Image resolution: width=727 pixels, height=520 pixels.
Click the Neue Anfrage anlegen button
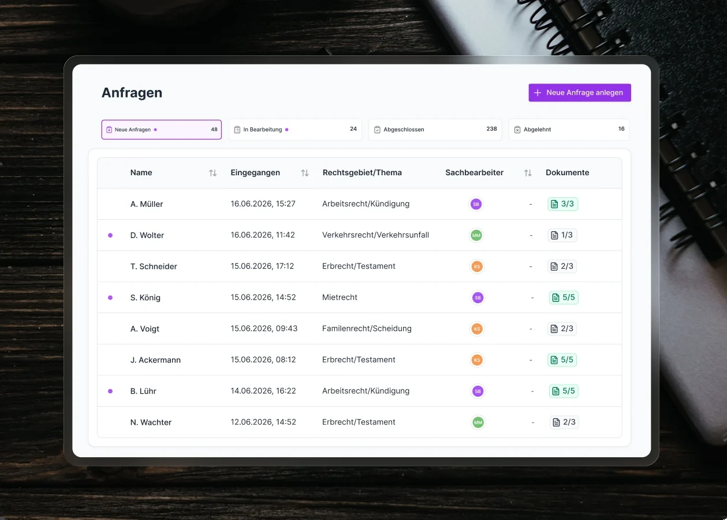[x=580, y=93]
